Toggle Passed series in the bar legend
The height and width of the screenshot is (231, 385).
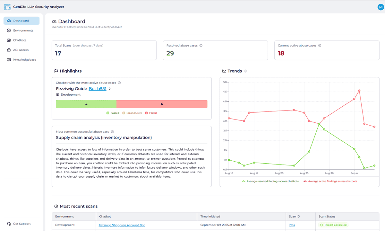113,113
